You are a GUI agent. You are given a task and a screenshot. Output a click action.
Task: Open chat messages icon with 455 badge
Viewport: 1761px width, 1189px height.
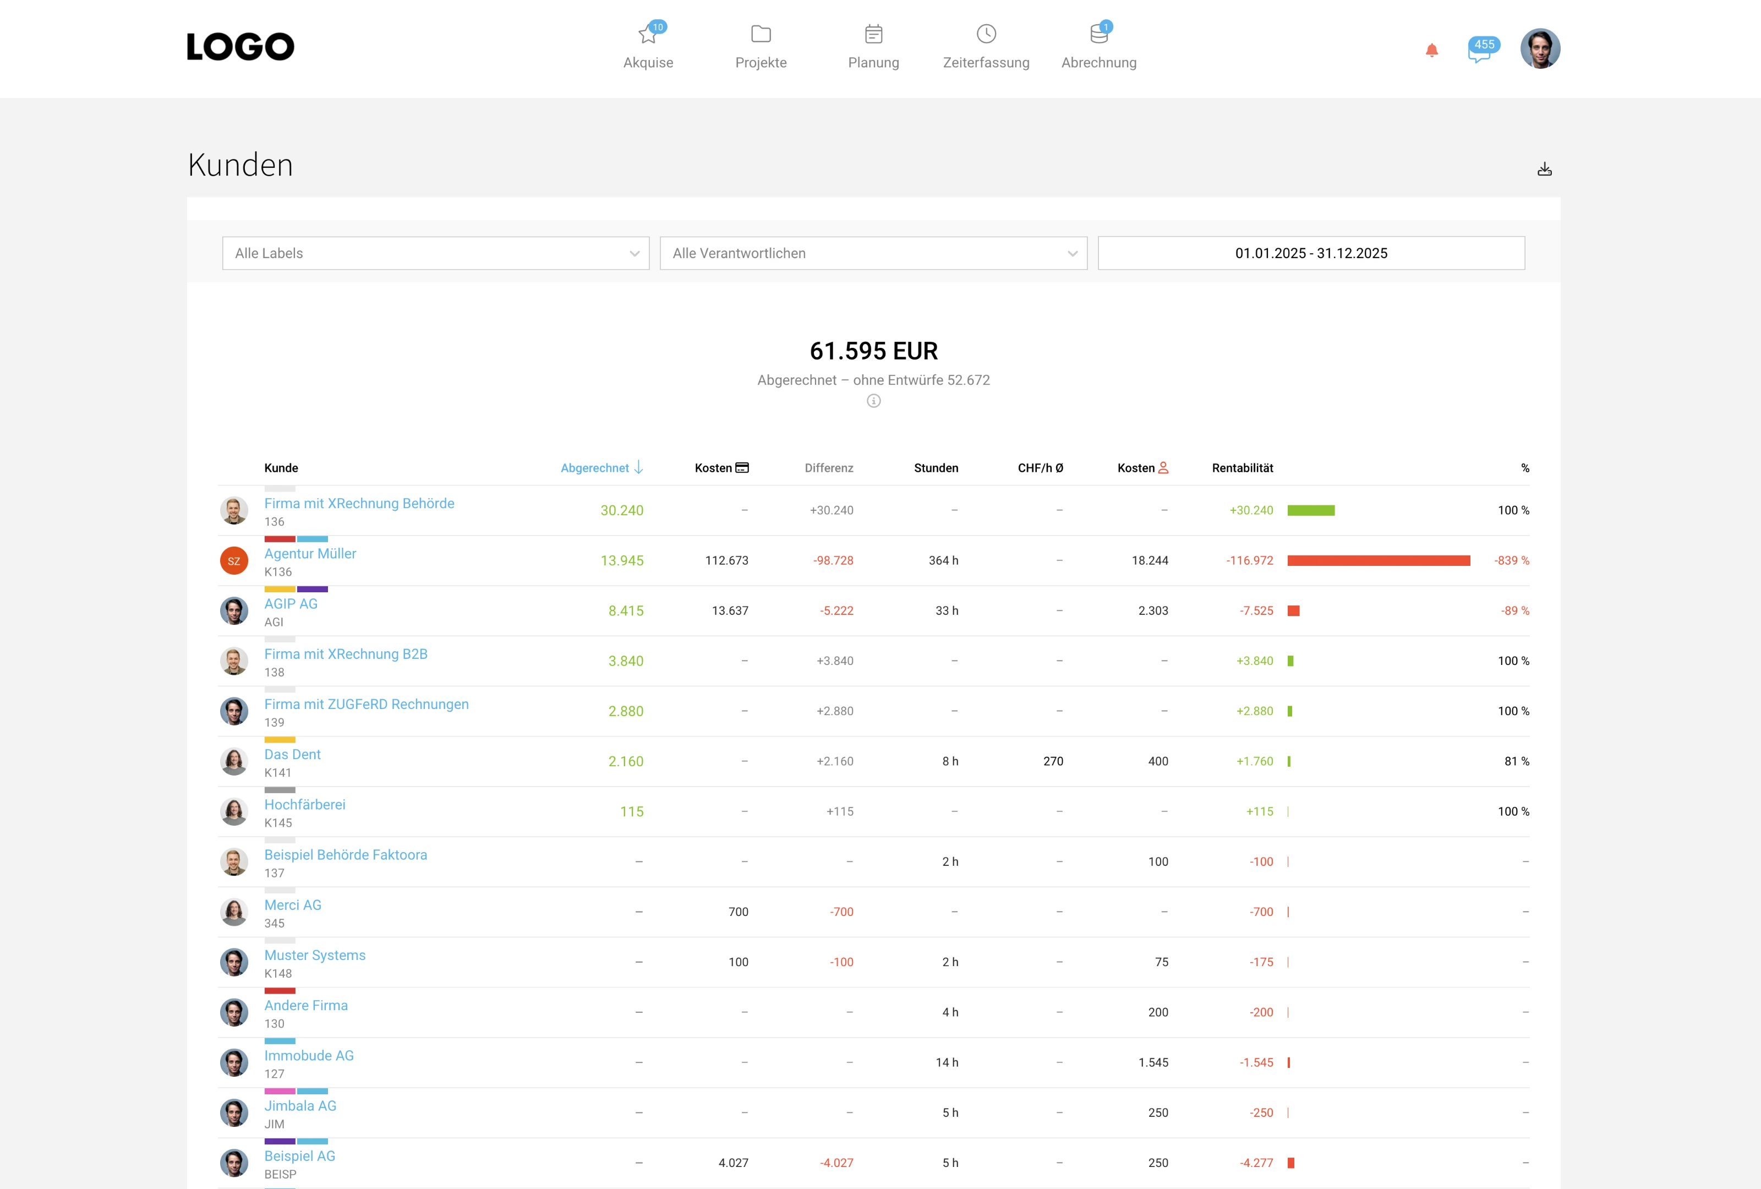click(x=1479, y=52)
